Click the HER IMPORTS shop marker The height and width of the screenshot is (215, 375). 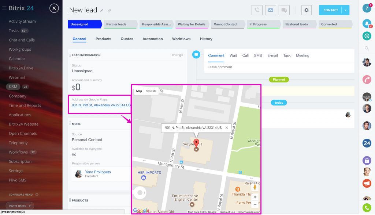click(144, 177)
